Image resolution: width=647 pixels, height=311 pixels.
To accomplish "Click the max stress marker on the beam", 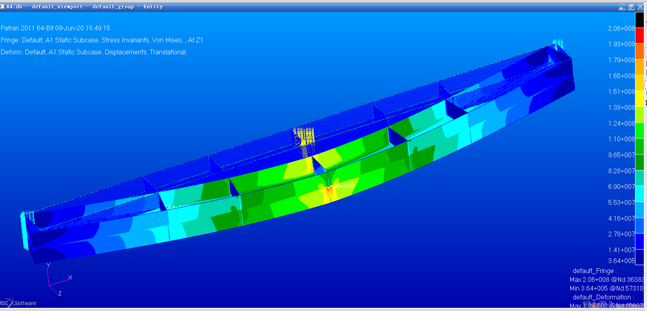I will [x=341, y=186].
